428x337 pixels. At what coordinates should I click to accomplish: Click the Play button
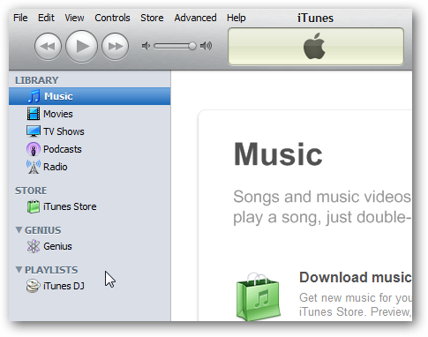(81, 46)
